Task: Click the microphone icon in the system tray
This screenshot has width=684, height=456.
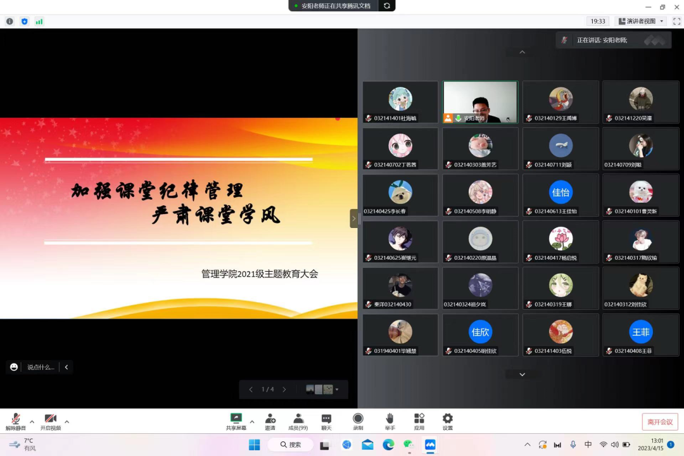Action: pyautogui.click(x=573, y=445)
